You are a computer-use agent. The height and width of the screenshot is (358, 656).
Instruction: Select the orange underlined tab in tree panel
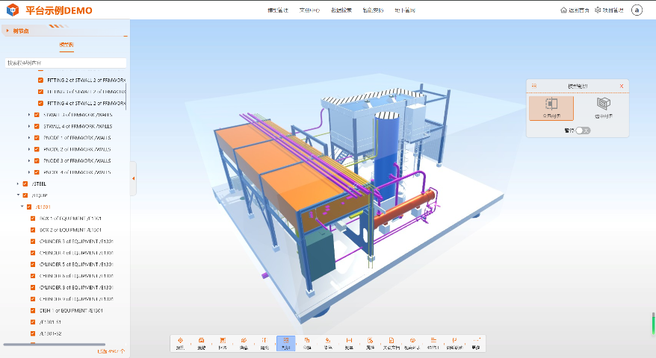(66, 45)
